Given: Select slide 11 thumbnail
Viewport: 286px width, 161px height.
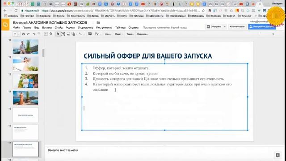Looking at the screenshot, I should pyautogui.click(x=25, y=47).
